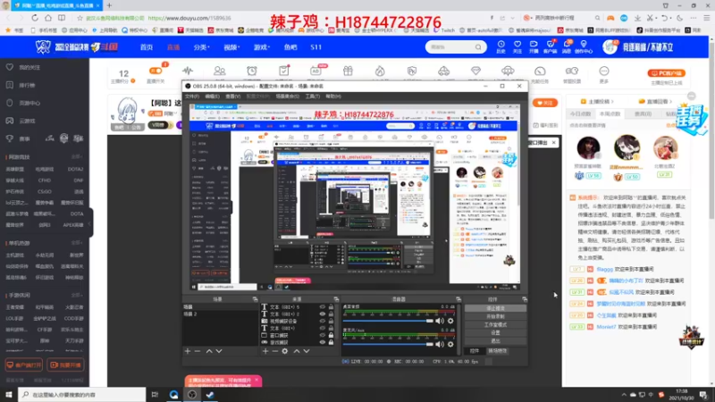Screen dimensions: 715x402
Task: Add a new source in OBS sources panel
Action: click(265, 351)
